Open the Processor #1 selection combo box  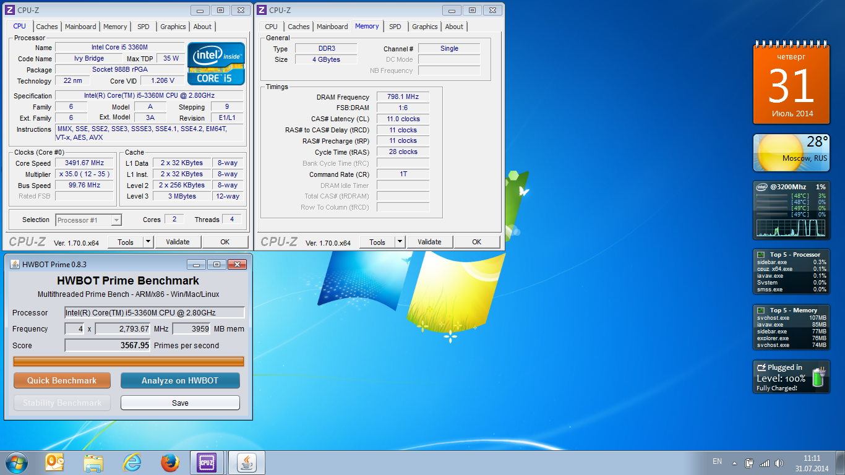pos(88,220)
